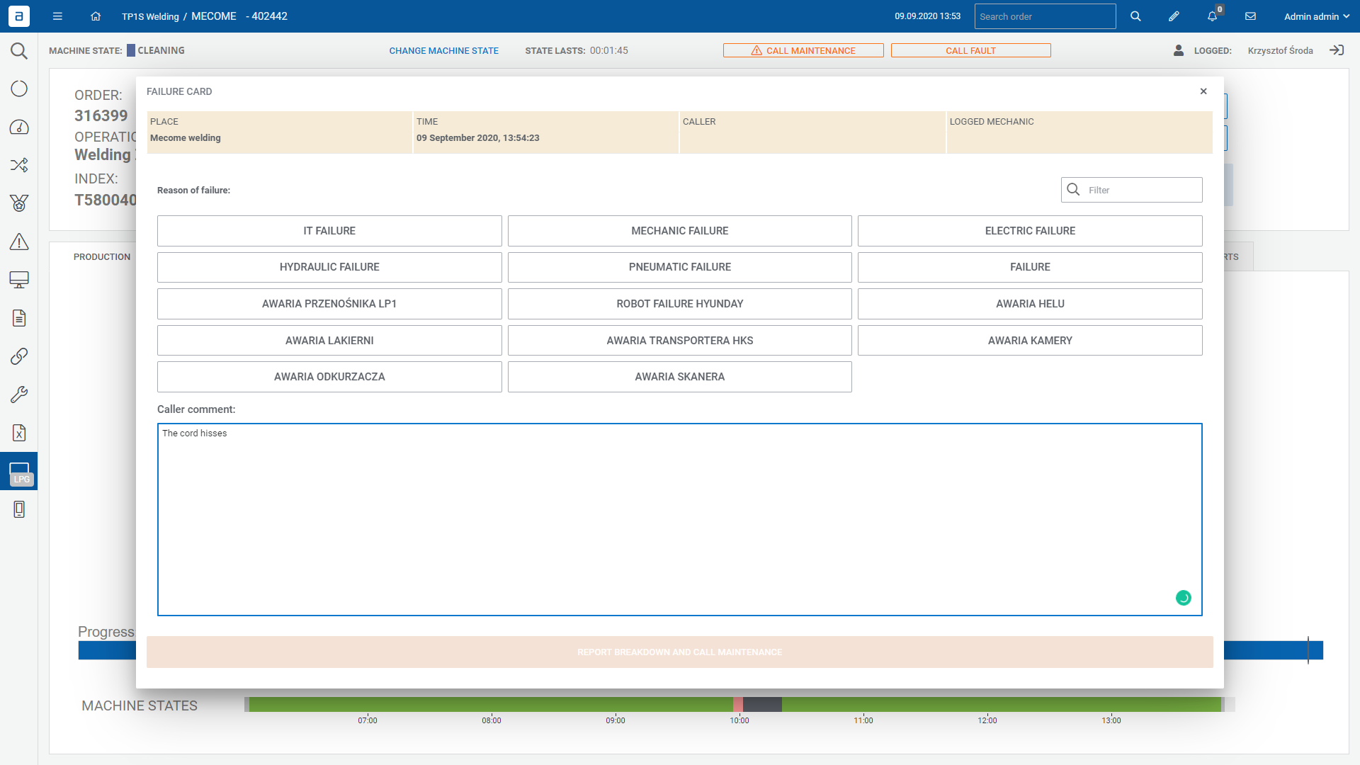The height and width of the screenshot is (765, 1360).
Task: Select AWARIA PRZENOŚNIKA LP1 reason
Action: (x=329, y=304)
